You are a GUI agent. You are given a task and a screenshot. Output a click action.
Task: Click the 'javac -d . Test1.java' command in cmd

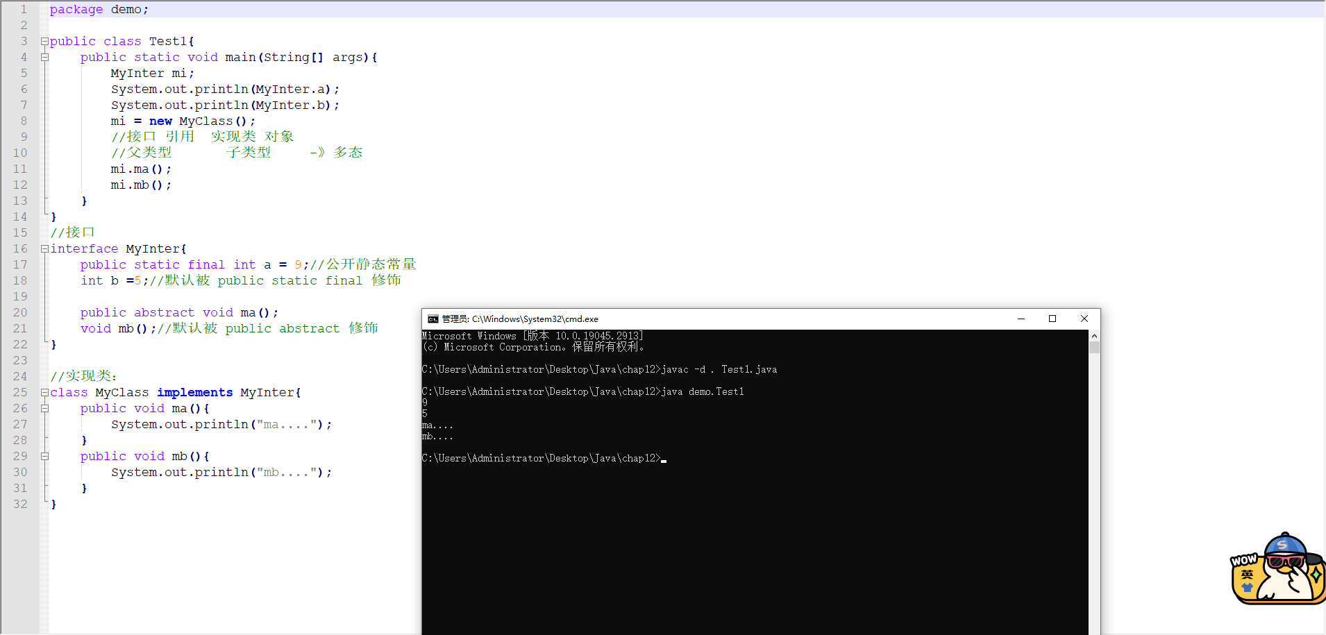tap(719, 370)
